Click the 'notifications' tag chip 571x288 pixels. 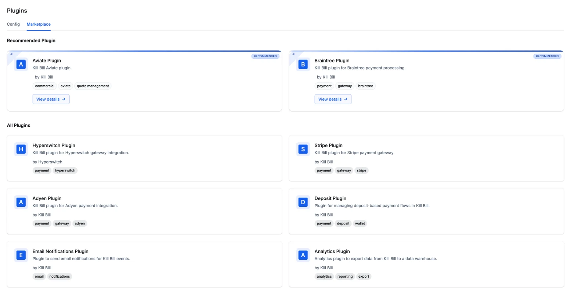click(x=59, y=276)
